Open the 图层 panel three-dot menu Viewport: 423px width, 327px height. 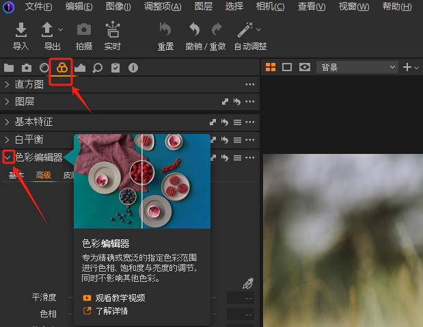[250, 101]
